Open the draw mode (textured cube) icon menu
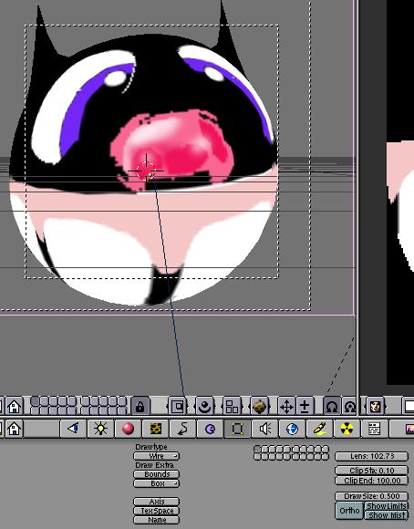 (260, 406)
